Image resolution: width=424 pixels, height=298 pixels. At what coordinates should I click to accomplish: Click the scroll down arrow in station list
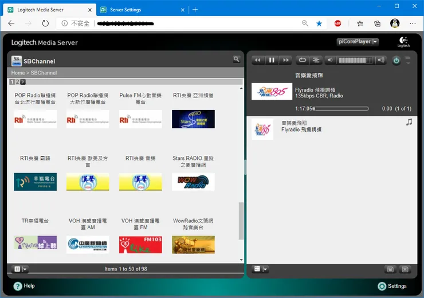click(241, 260)
